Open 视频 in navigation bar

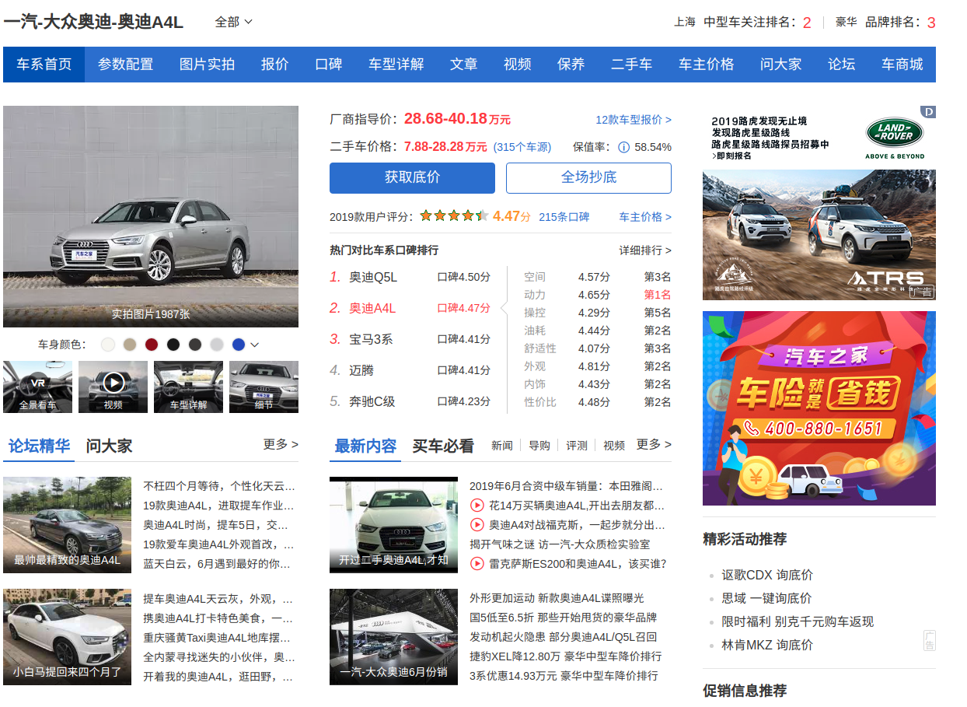tap(518, 65)
